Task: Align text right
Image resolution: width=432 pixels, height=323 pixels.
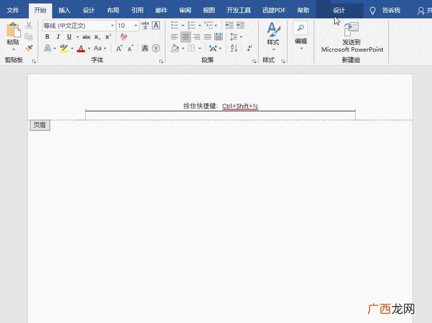Action: pyautogui.click(x=197, y=37)
